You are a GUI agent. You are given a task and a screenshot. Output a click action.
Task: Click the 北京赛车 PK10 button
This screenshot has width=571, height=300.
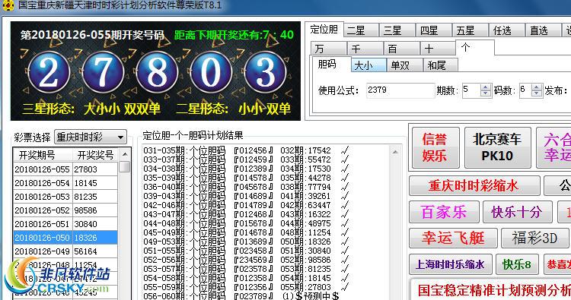pos(497,147)
